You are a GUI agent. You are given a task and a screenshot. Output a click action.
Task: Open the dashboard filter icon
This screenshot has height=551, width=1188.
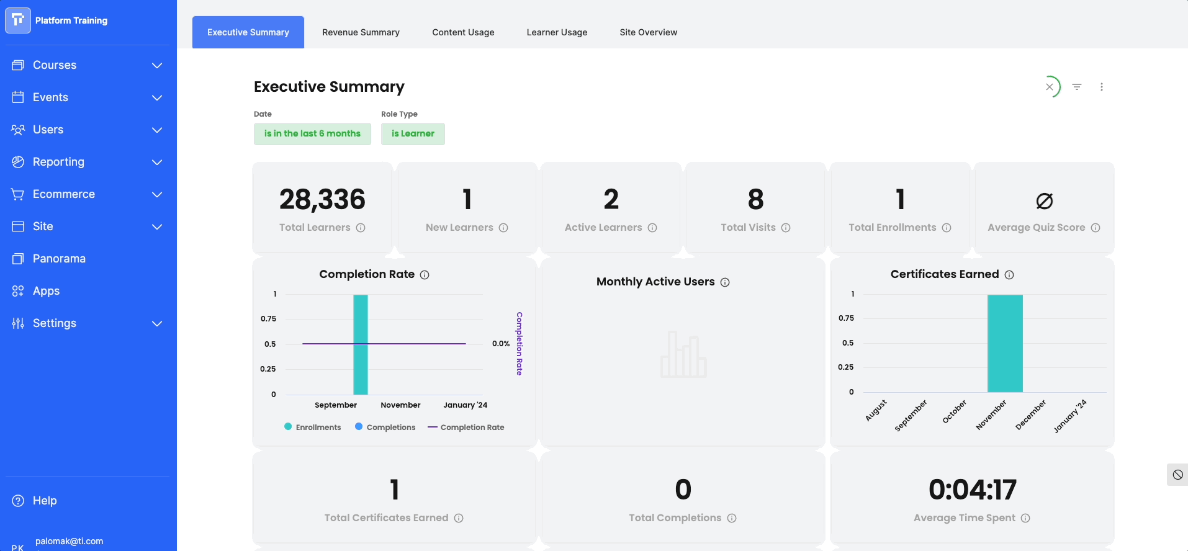1077,87
